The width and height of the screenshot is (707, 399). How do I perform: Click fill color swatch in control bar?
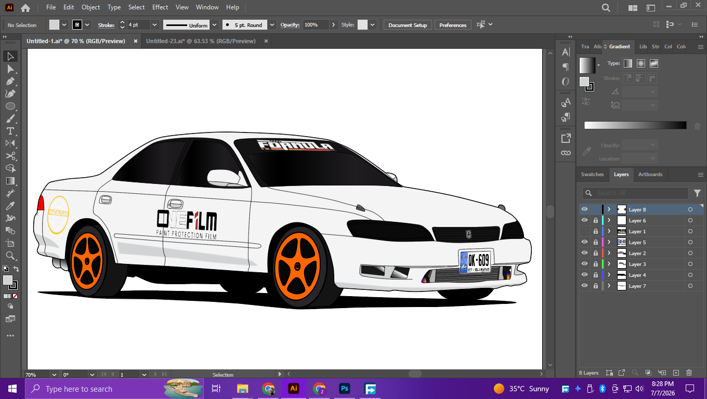[55, 25]
